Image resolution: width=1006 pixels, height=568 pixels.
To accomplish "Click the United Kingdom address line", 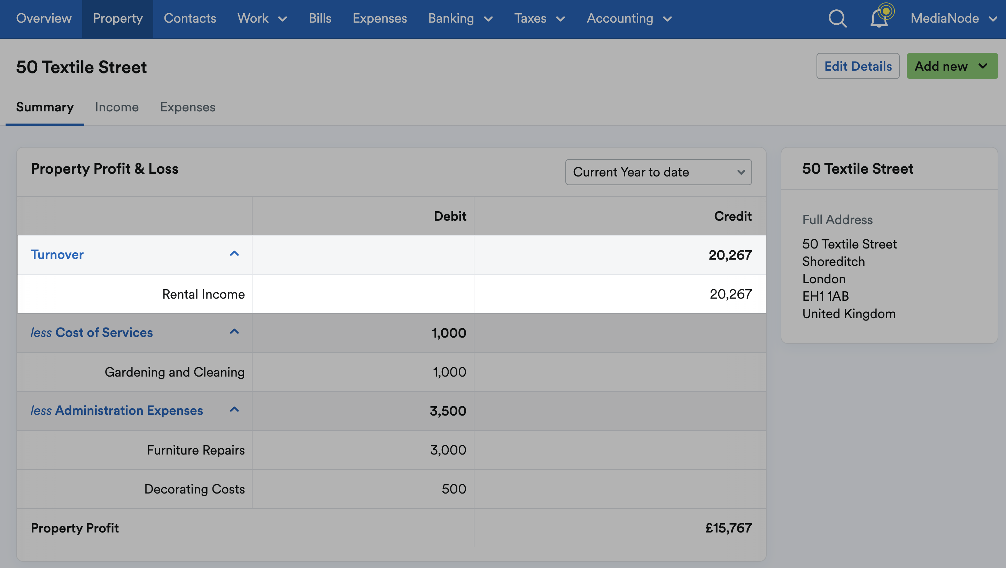I will [x=849, y=314].
